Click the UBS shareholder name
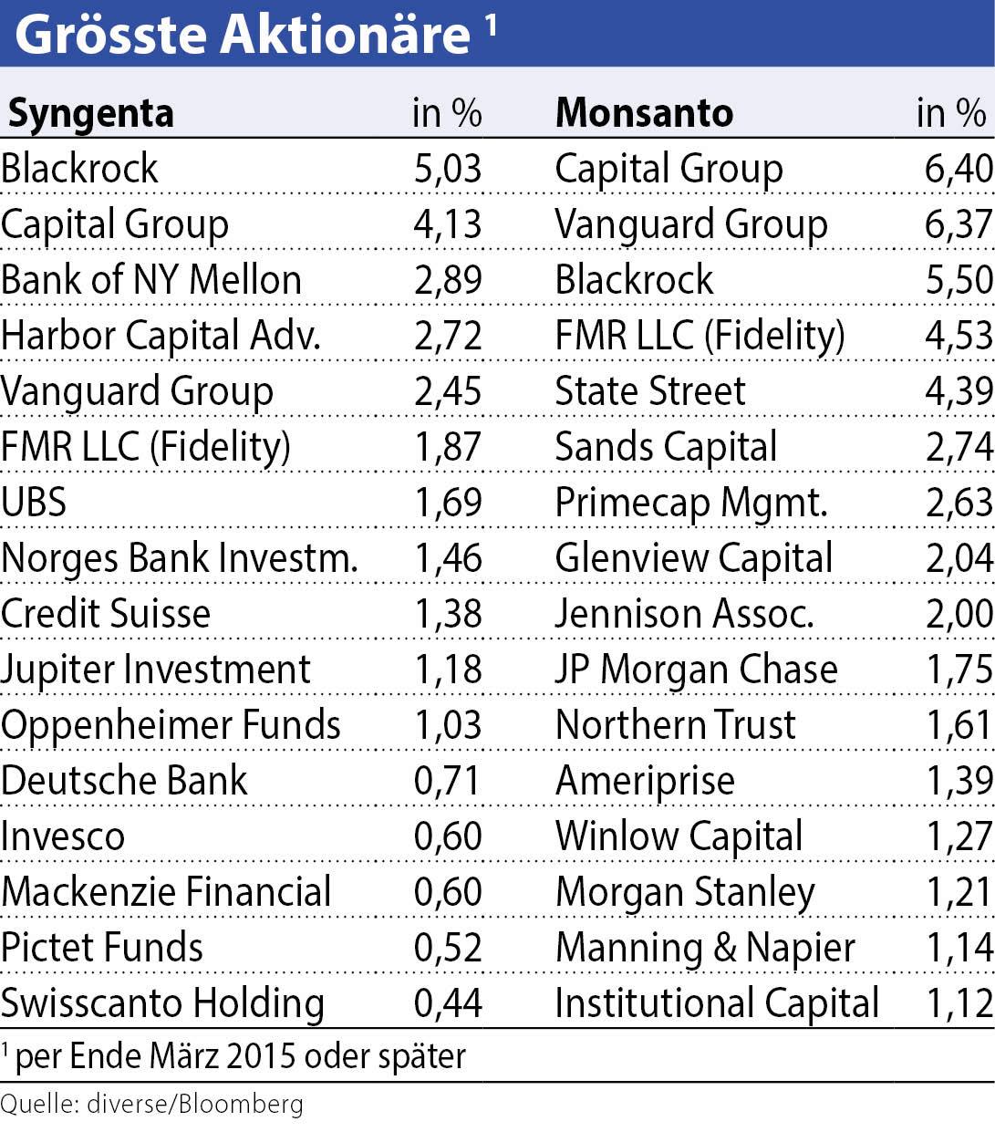The height and width of the screenshot is (1132, 995). tap(34, 503)
